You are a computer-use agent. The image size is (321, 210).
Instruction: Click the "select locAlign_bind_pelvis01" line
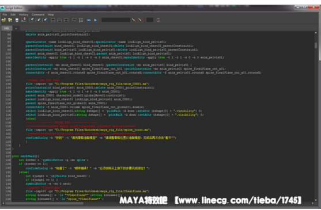coord(115,115)
